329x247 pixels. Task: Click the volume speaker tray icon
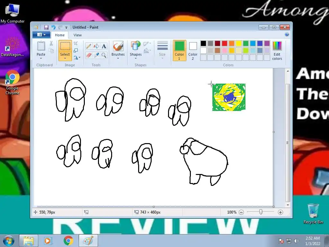click(297, 241)
